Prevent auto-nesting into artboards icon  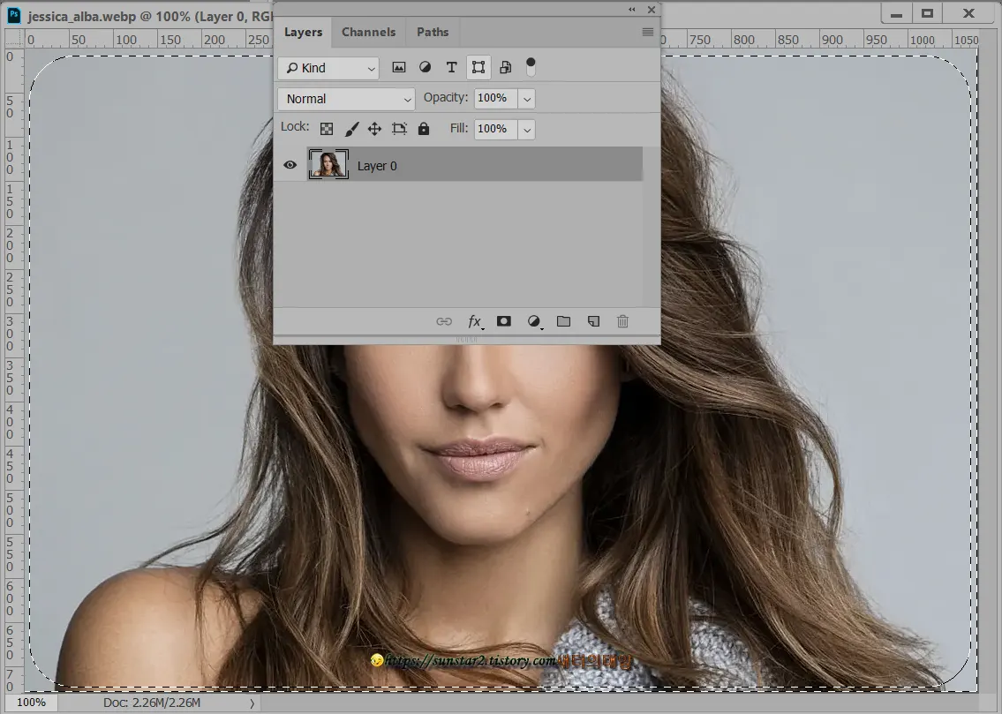click(399, 129)
